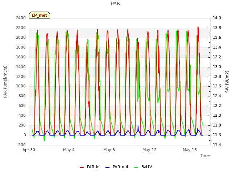
Task: Click the PAR_out spike near May 11
Action: (x=138, y=127)
